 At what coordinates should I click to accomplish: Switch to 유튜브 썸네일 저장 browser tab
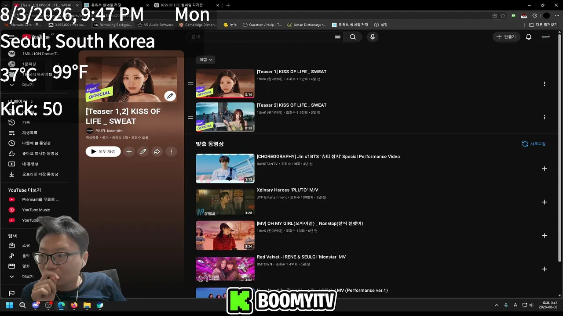tap(115, 5)
